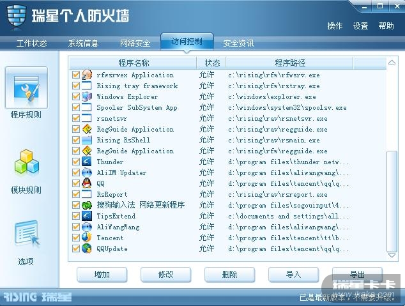Open 程序规则 wrench-and-window icon in sidebar
405x306 pixels.
(26, 88)
